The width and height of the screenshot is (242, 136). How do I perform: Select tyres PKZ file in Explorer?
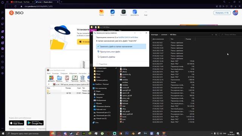pos(123,119)
